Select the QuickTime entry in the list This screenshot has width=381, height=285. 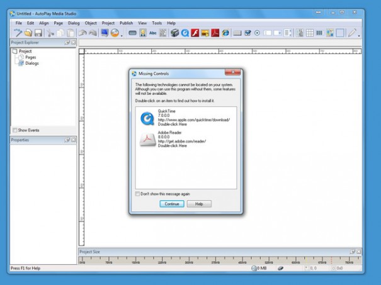(186, 118)
